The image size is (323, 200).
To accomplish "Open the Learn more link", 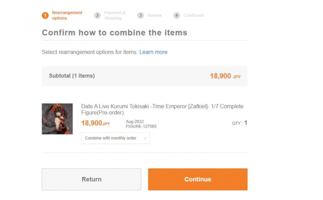I will click(x=153, y=52).
